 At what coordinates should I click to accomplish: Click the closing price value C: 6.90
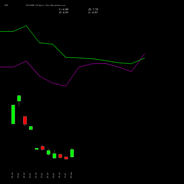(64, 10)
